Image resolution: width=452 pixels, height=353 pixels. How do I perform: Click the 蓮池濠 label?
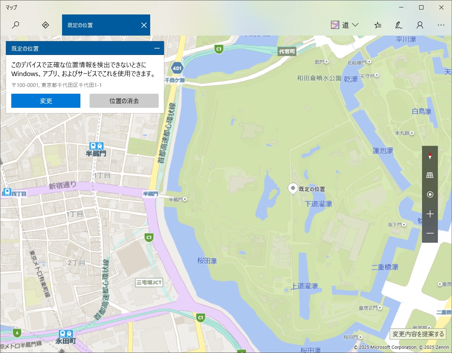383,151
